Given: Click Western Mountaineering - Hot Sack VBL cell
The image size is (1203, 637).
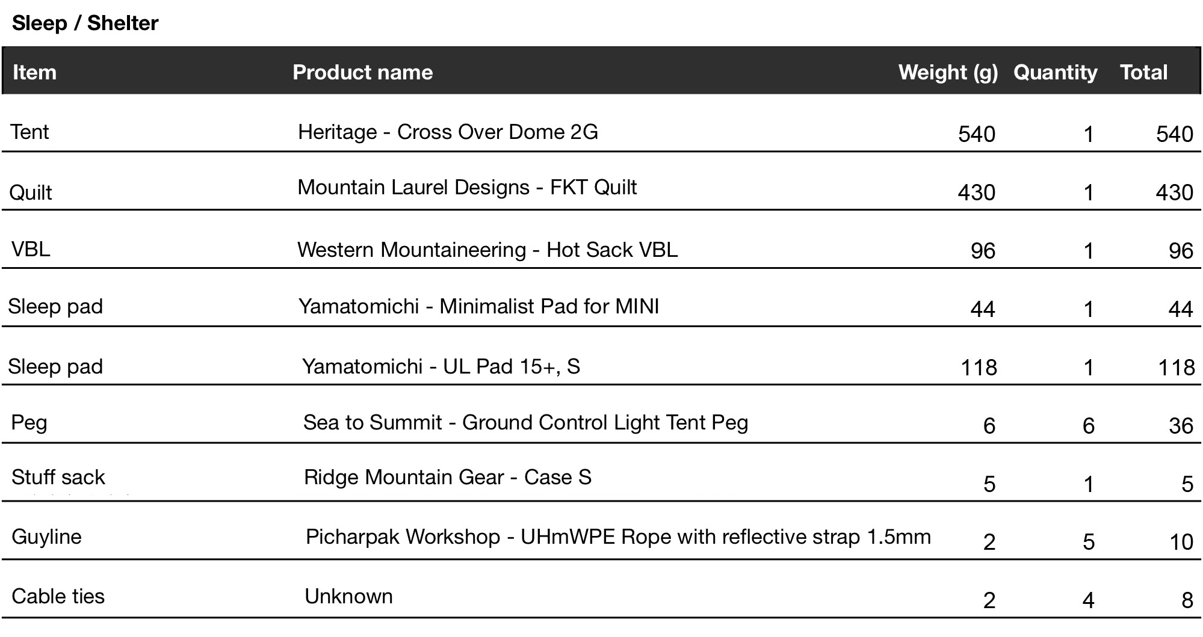Looking at the screenshot, I should click(487, 250).
